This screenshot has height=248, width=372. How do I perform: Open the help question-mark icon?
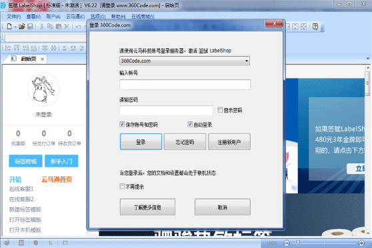(315, 27)
